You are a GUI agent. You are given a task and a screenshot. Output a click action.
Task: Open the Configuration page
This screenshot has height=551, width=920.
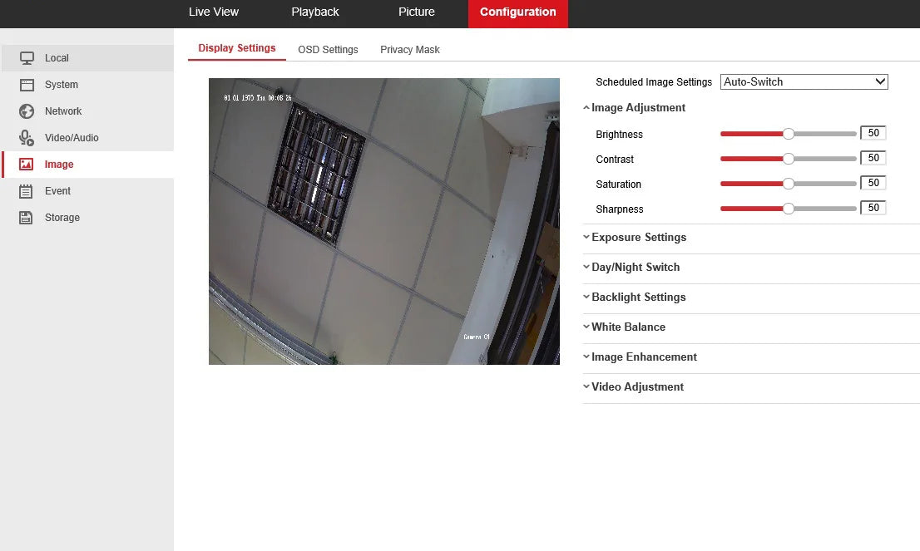(x=517, y=12)
